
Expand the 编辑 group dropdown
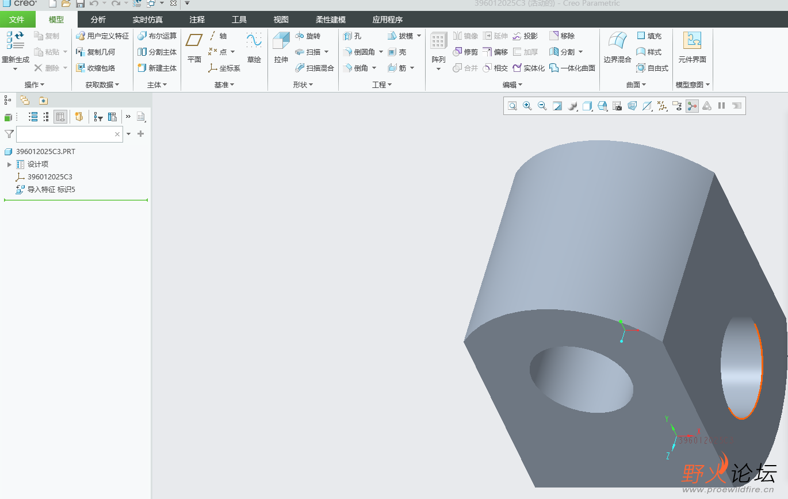(x=512, y=85)
